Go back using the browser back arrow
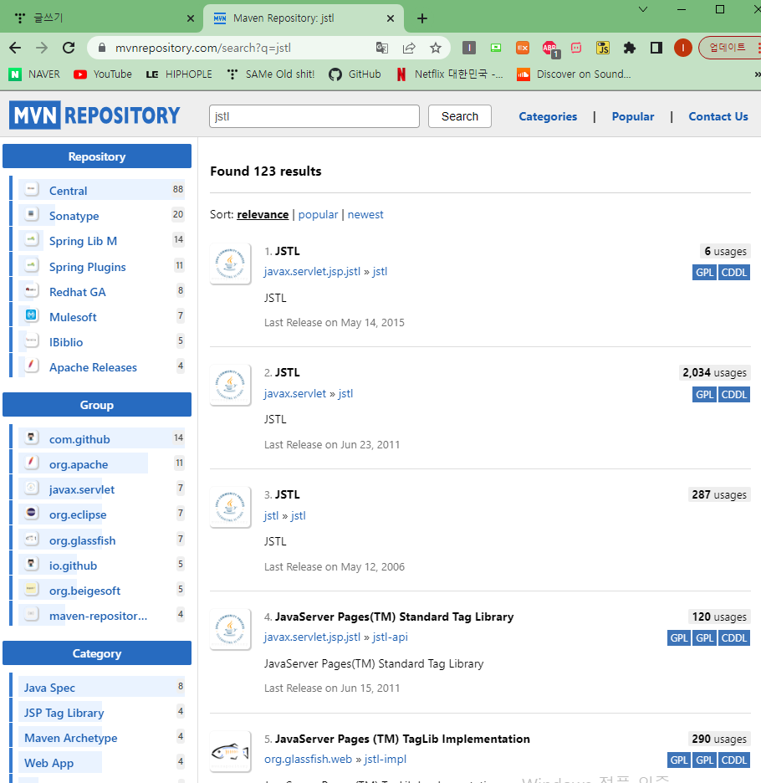The height and width of the screenshot is (783, 761). 16,48
